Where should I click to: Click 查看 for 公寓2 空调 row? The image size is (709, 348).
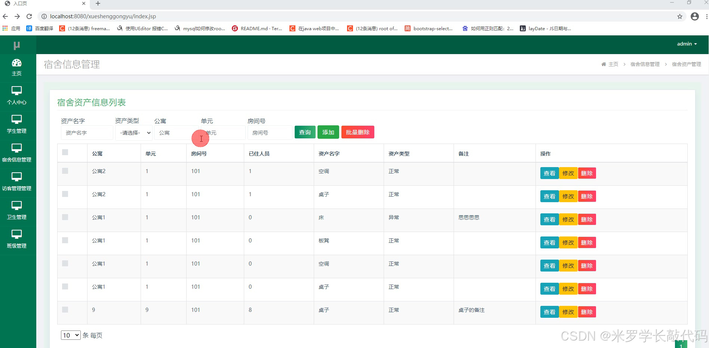(549, 173)
